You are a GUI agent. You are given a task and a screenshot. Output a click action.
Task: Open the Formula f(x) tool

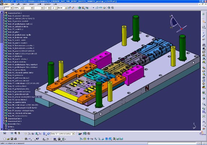coord(44,139)
